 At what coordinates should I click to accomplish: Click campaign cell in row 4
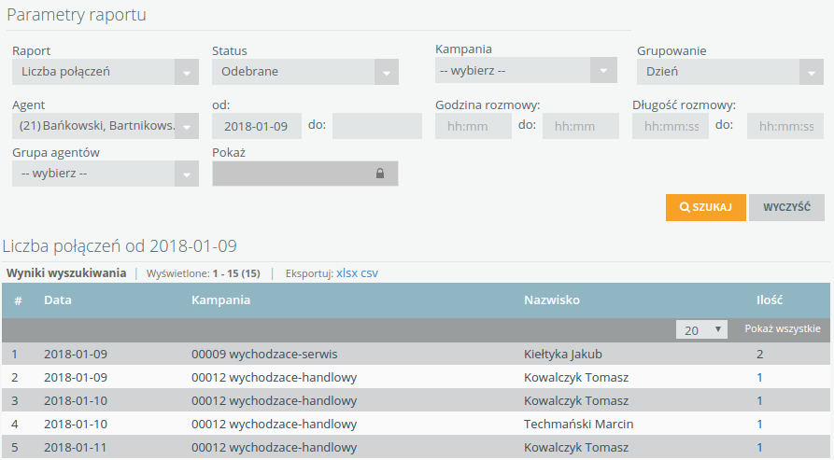(x=274, y=425)
